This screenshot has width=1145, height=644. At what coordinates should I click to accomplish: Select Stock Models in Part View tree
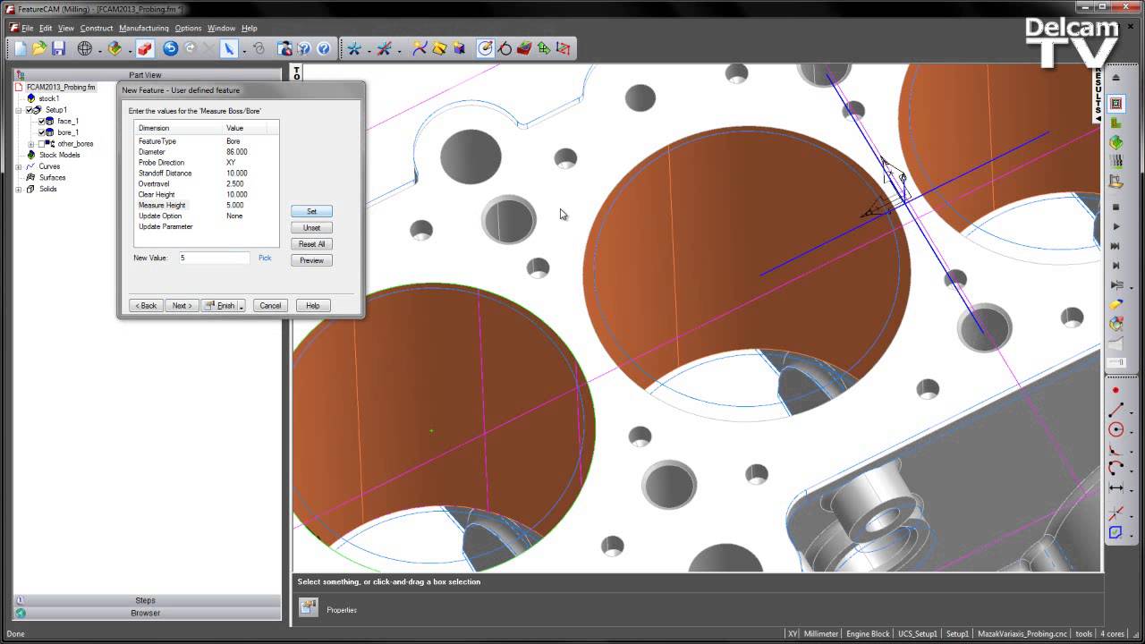tap(59, 155)
